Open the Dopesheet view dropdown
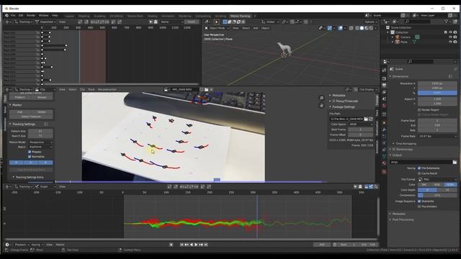Viewport: 461px width, 259px height. click(x=45, y=22)
